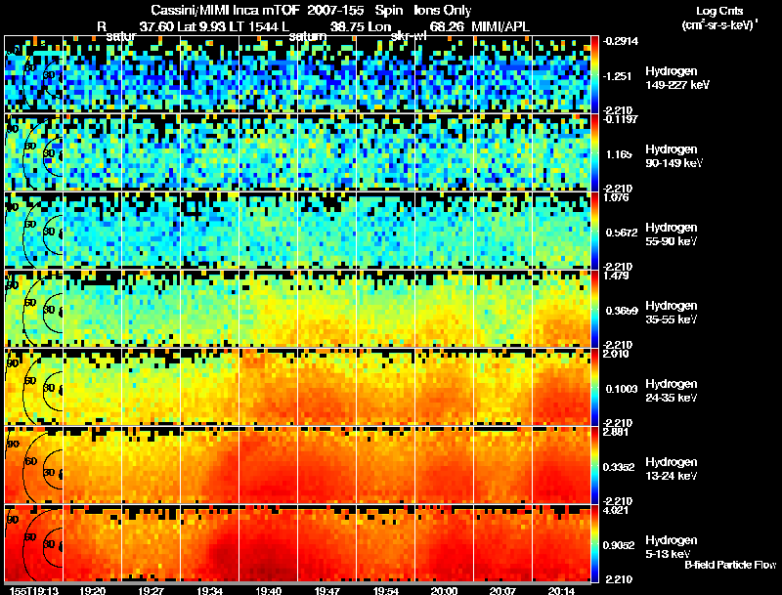Select the Hydrogen 35-55 keV channel label

click(671, 313)
